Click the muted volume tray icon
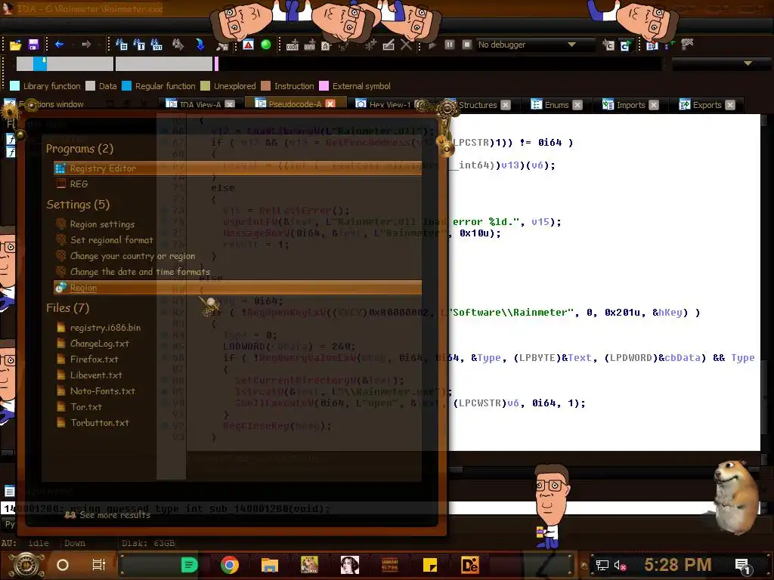 click(620, 565)
